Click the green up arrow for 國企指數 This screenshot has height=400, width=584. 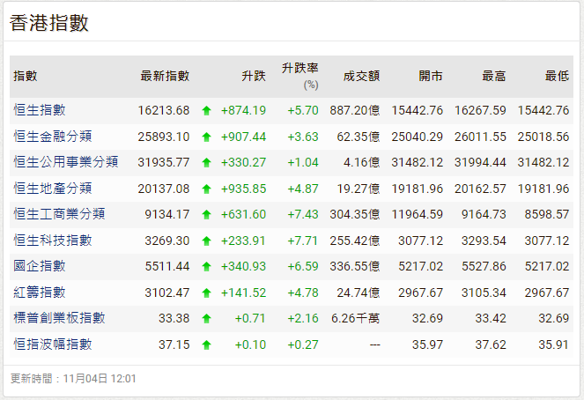206,266
